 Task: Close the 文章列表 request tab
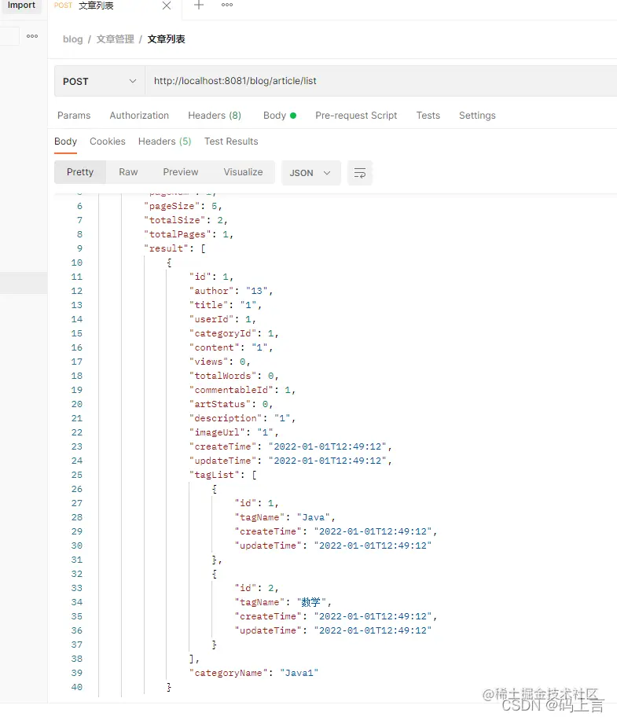(167, 6)
